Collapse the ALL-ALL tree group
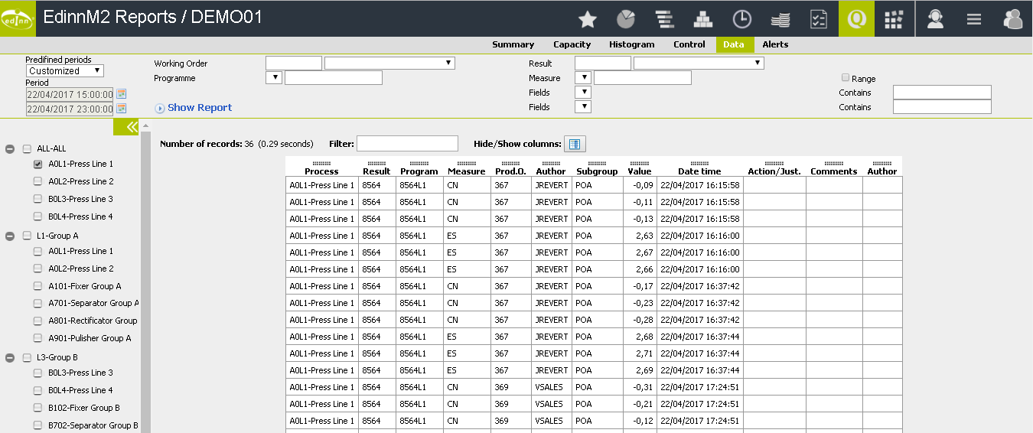Screen dimensions: 1033x433 (x=10, y=149)
